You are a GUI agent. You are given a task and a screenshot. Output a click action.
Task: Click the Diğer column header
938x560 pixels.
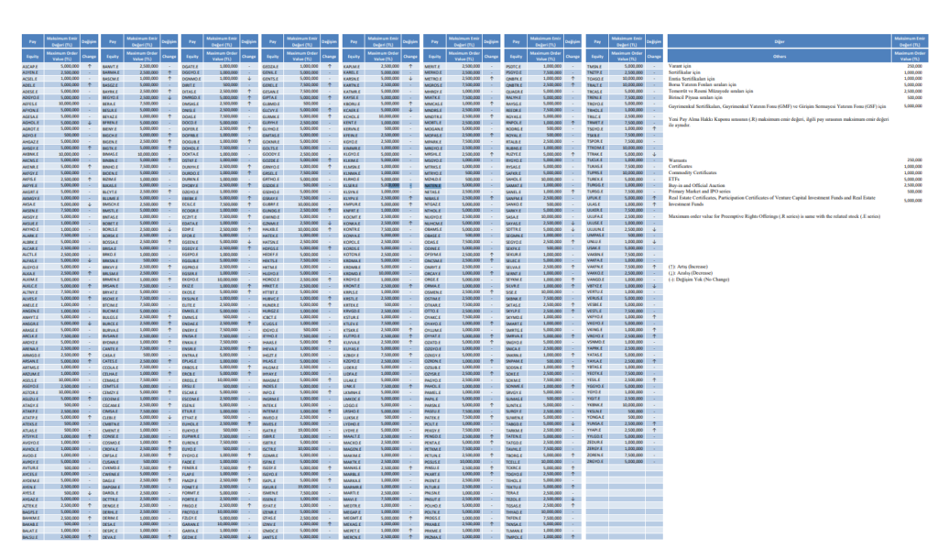coord(779,41)
